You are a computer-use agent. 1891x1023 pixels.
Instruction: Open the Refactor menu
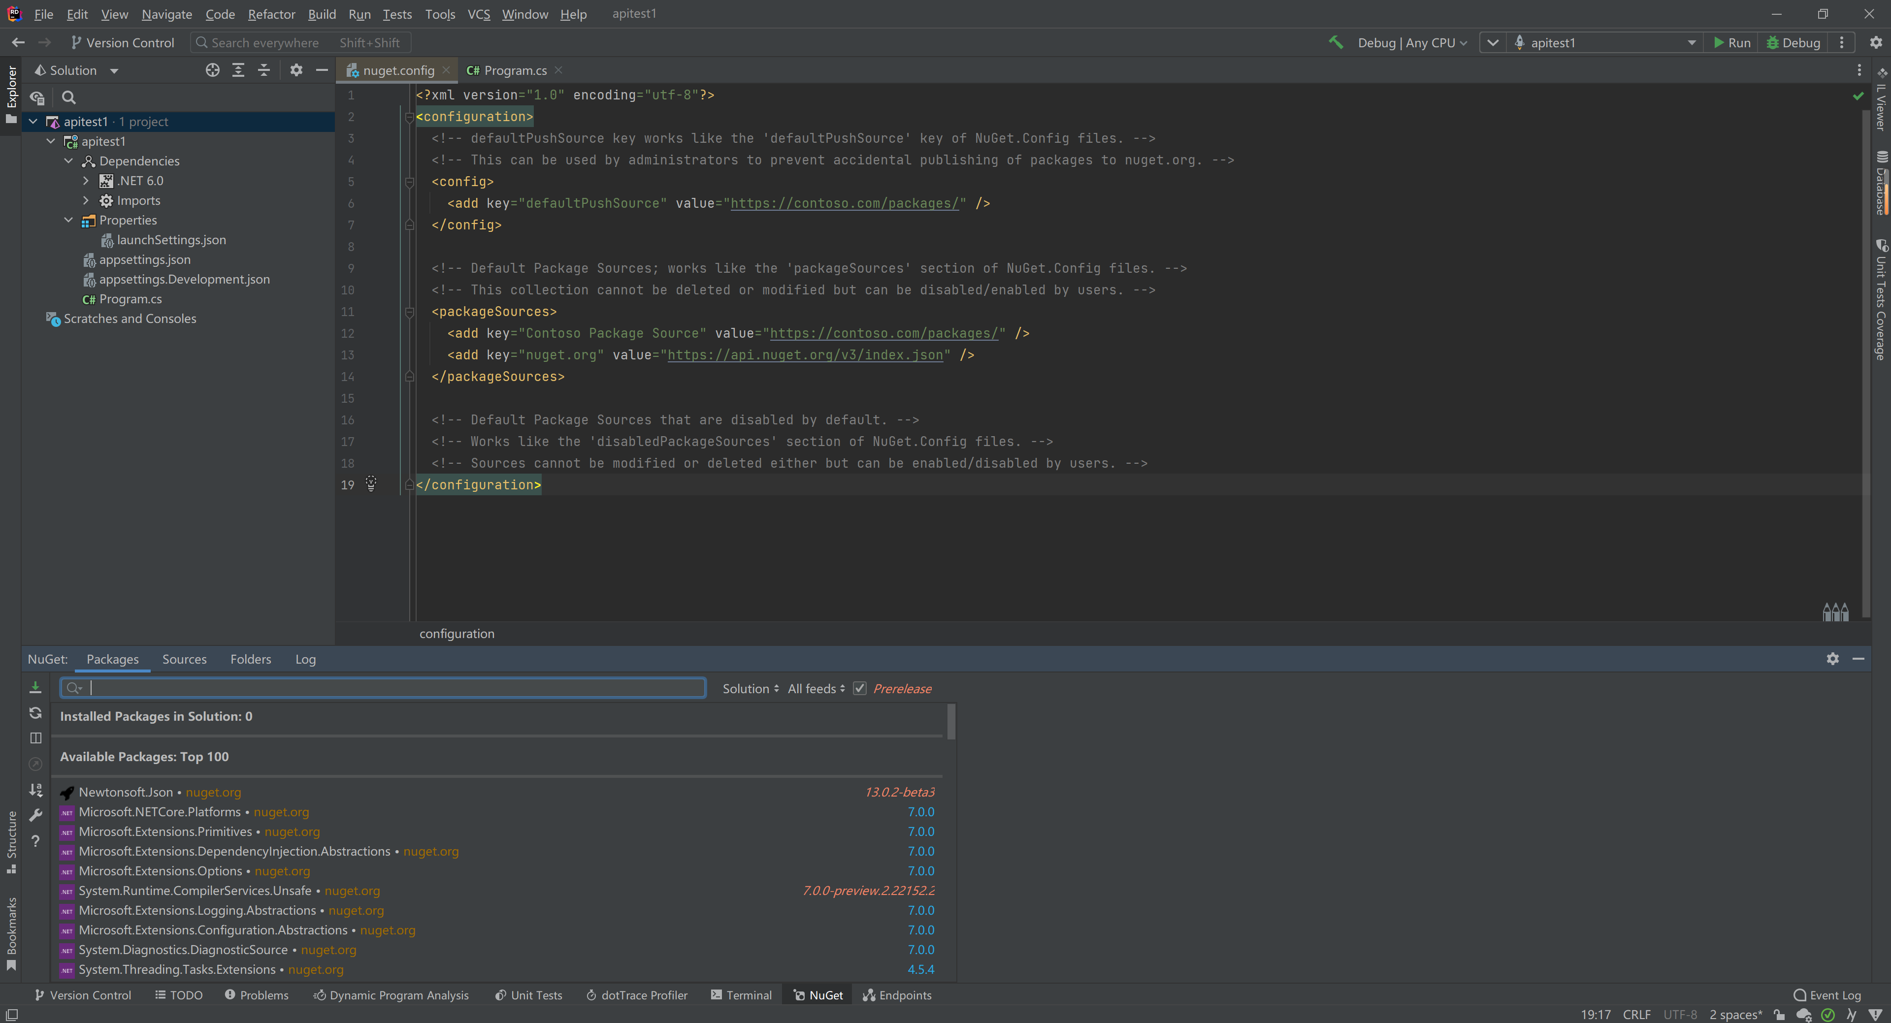pyautogui.click(x=271, y=14)
